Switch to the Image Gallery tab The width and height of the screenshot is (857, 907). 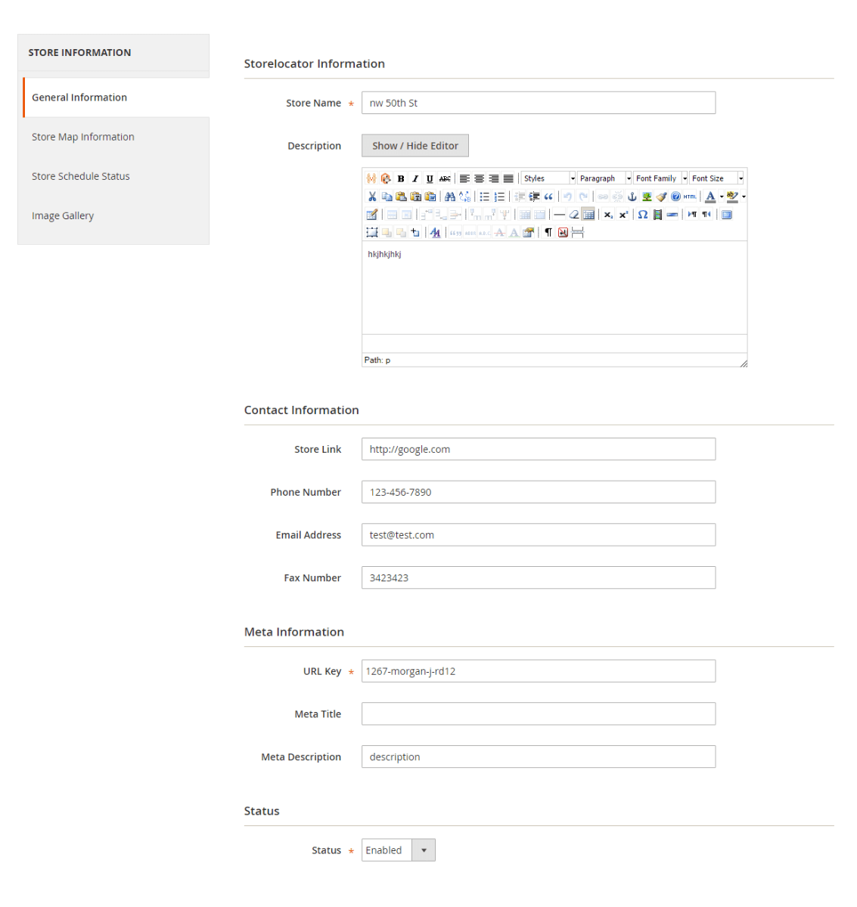click(63, 215)
